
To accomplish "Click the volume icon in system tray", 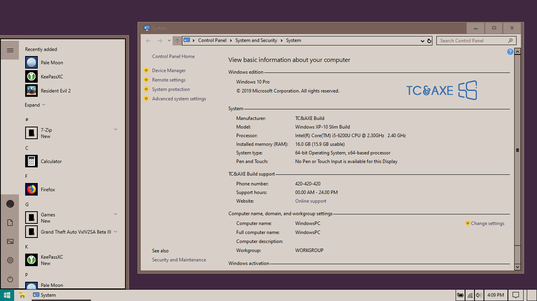I will click(479, 295).
